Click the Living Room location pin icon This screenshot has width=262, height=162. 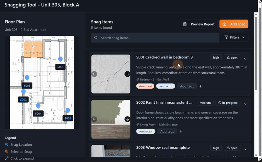tap(138, 125)
